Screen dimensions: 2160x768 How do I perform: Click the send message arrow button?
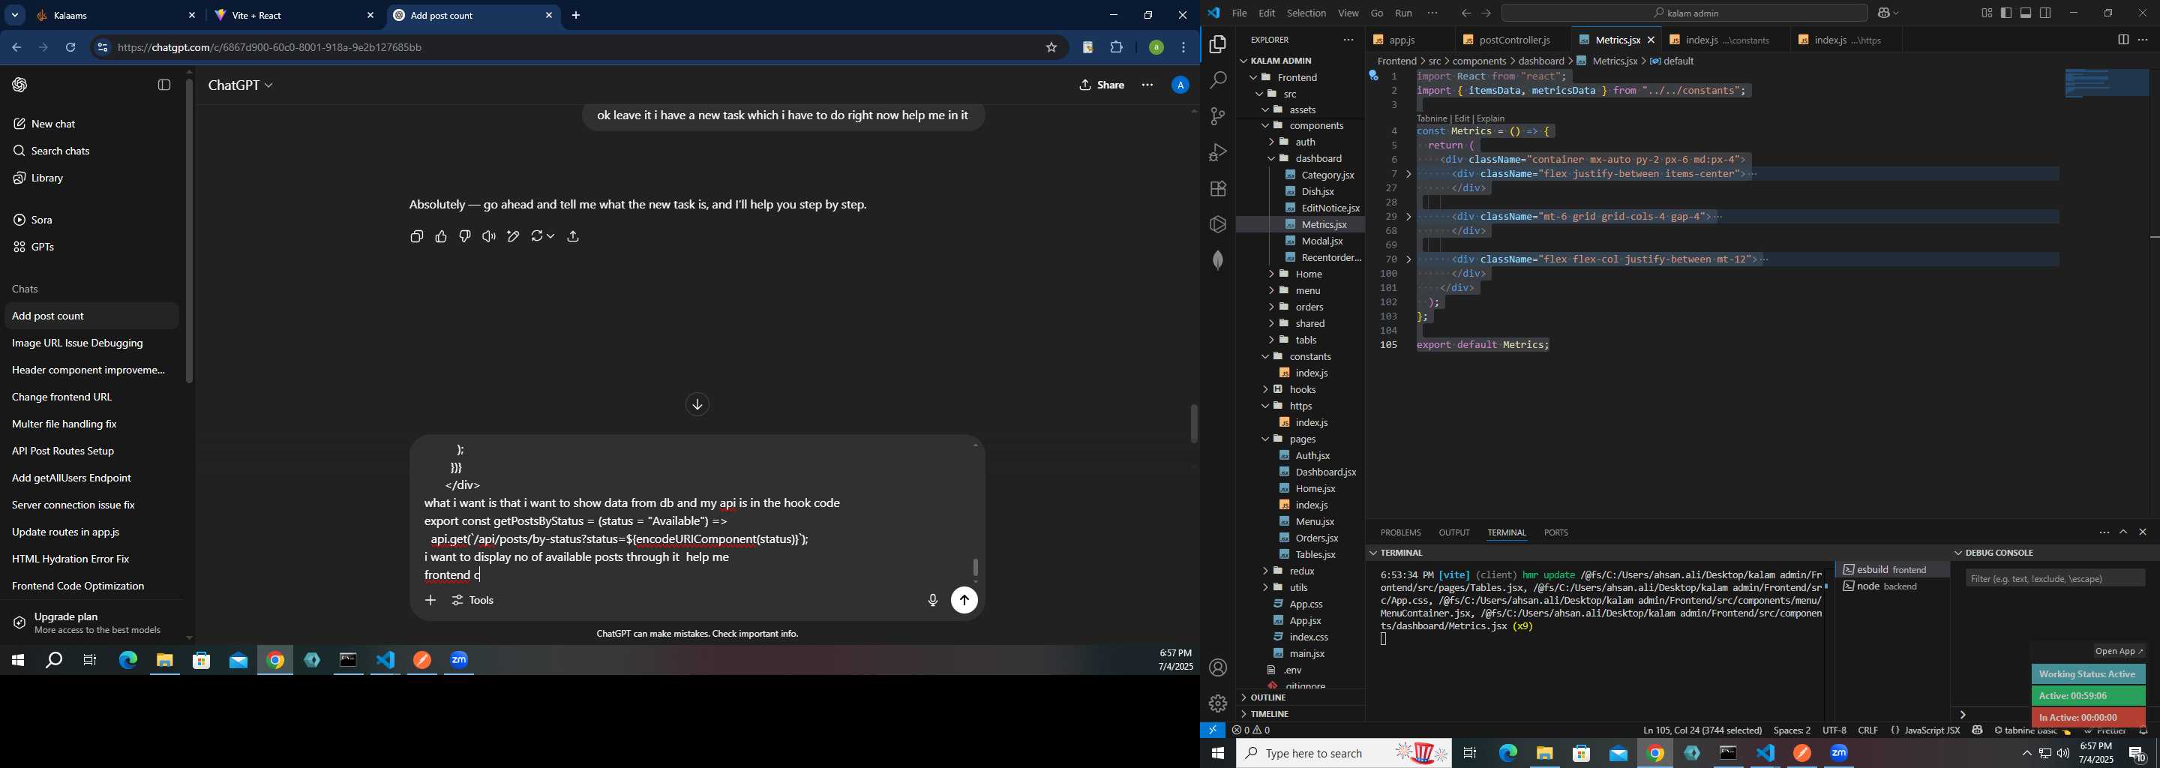[964, 600]
